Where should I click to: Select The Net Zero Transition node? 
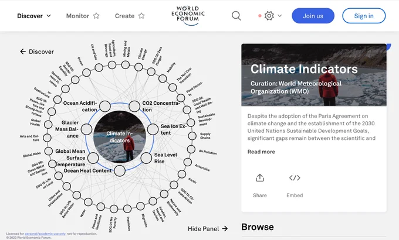[x=173, y=87]
